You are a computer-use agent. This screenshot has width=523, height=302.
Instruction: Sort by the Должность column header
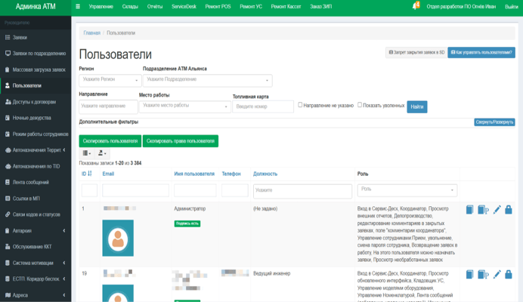coord(265,174)
